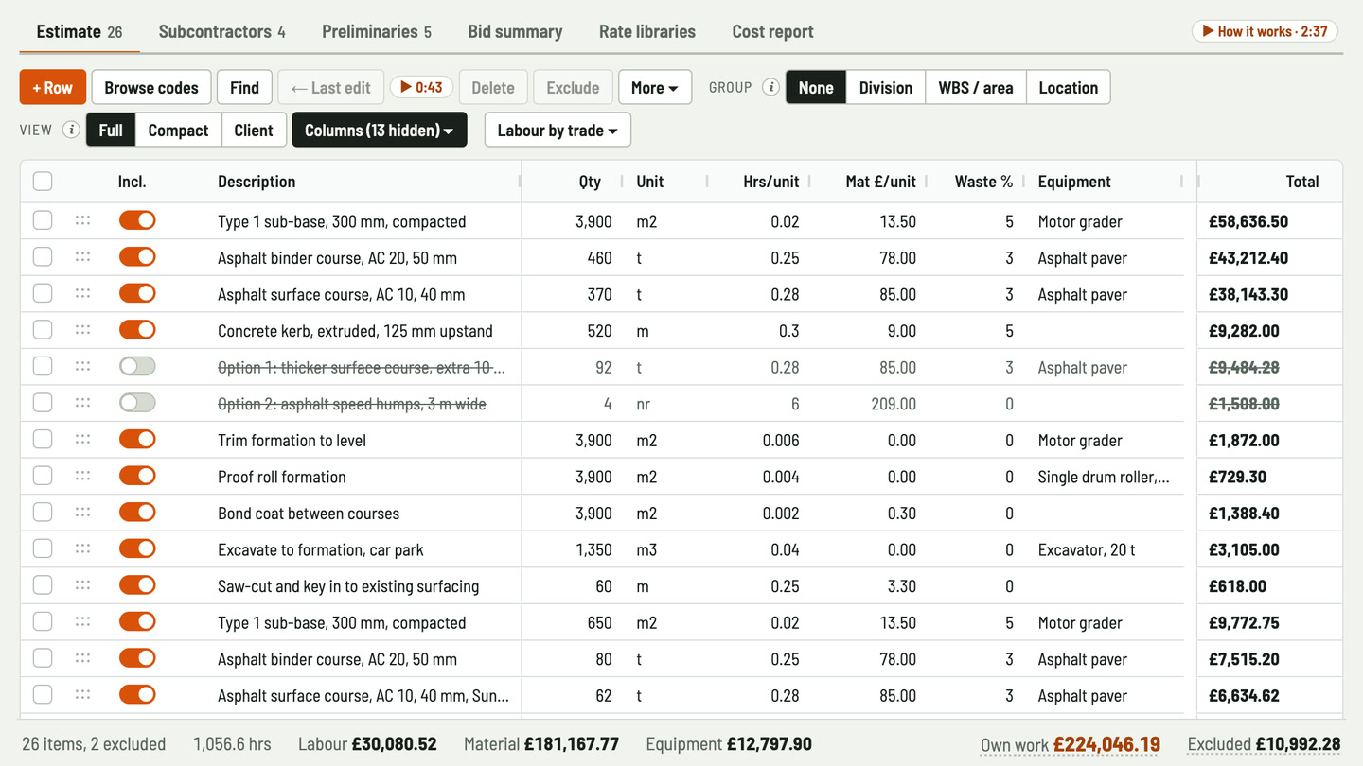Click drag handle for Proof roll formation
Viewport: 1363px width, 766px height.
[x=82, y=476]
